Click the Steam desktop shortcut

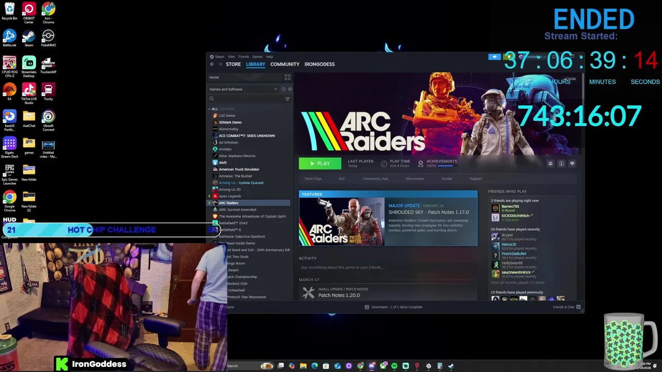point(29,38)
